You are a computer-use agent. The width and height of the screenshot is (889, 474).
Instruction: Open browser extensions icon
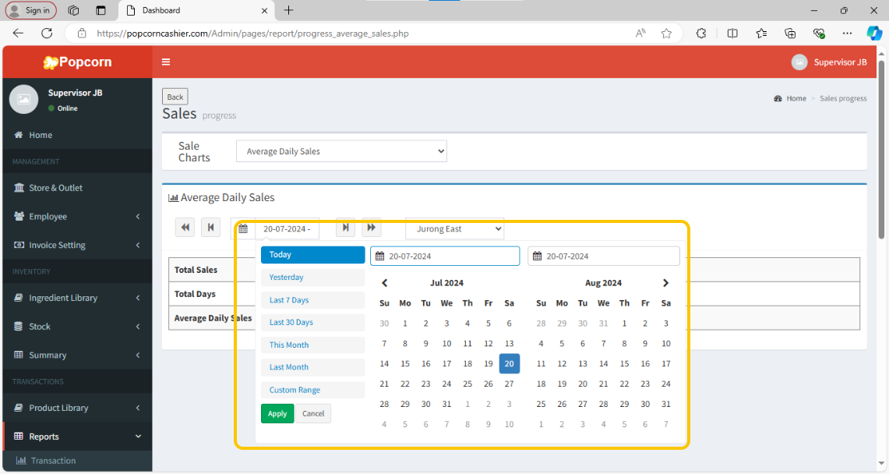(701, 34)
